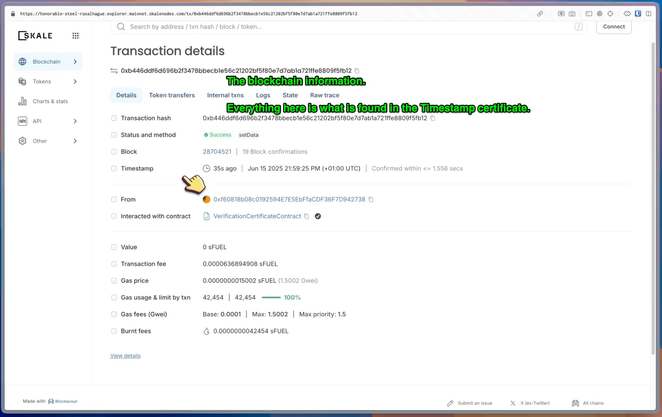This screenshot has width=662, height=417.
Task: Open the From address link
Action: click(x=289, y=200)
